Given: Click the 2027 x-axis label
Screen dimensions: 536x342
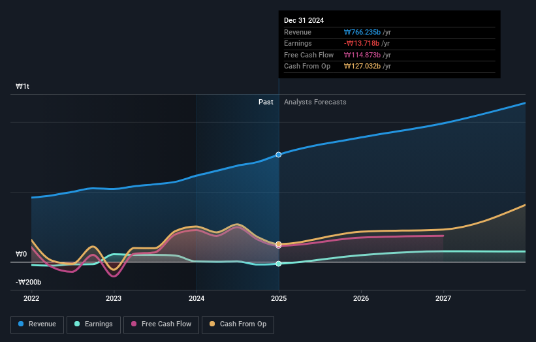Looking at the screenshot, I should [443, 299].
